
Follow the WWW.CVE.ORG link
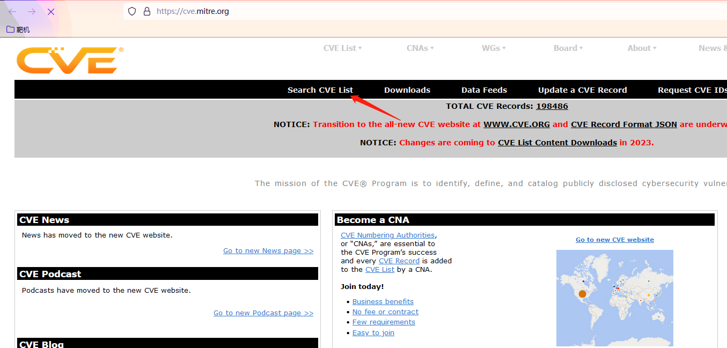click(517, 124)
